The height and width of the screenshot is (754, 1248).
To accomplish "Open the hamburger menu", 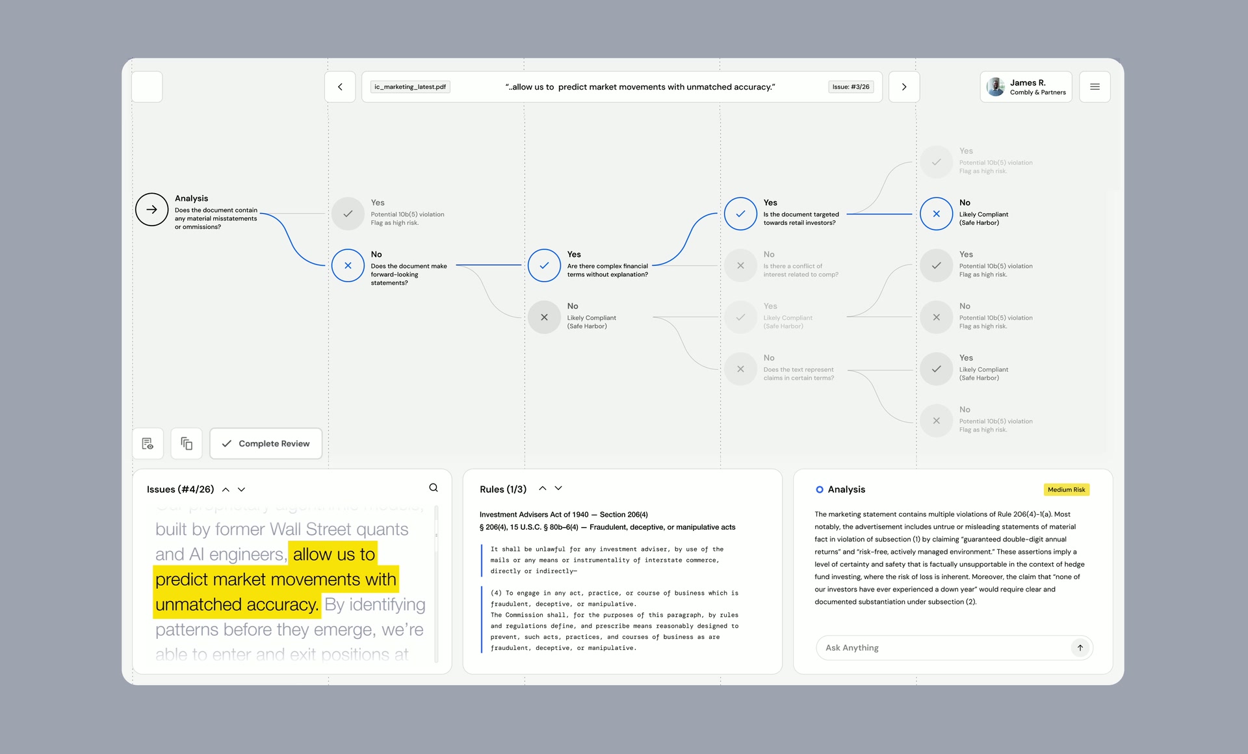I will pos(1095,86).
